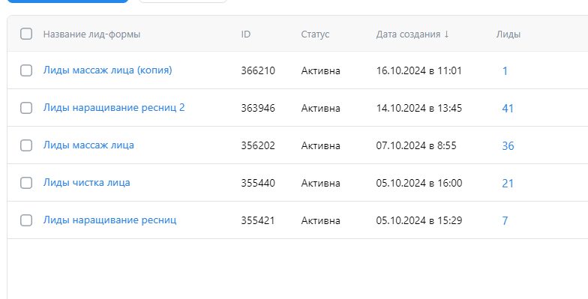
Task: Open the Лиды массаж лица form
Action: click(x=88, y=145)
